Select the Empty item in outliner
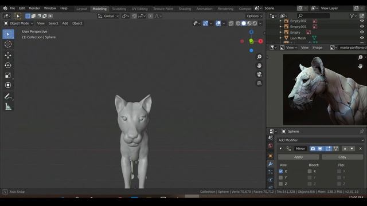Image resolution: width=367 pixels, height=206 pixels. [295, 33]
